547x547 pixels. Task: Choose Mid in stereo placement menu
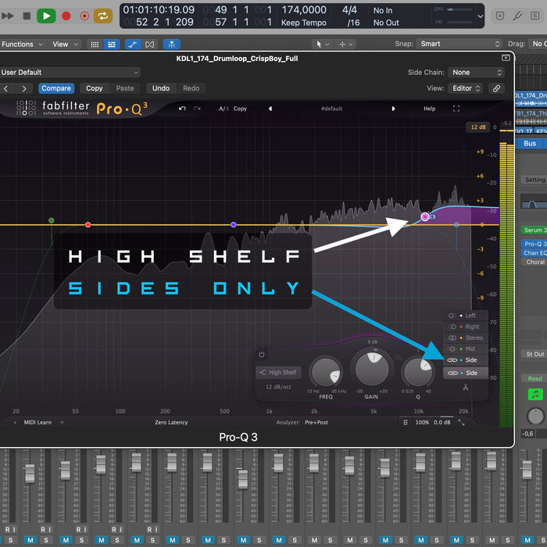[x=466, y=349]
